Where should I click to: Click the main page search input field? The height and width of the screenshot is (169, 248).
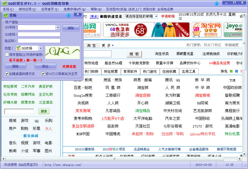click(97, 54)
